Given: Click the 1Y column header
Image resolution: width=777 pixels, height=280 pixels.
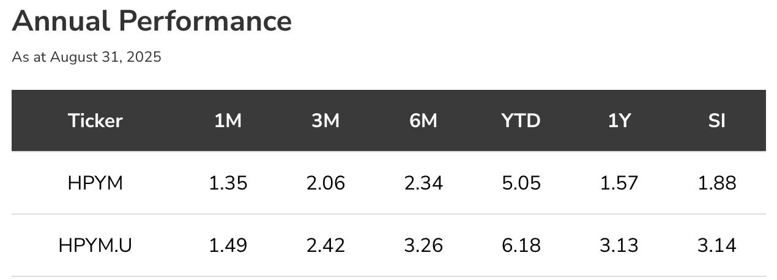Looking at the screenshot, I should coord(619,121).
